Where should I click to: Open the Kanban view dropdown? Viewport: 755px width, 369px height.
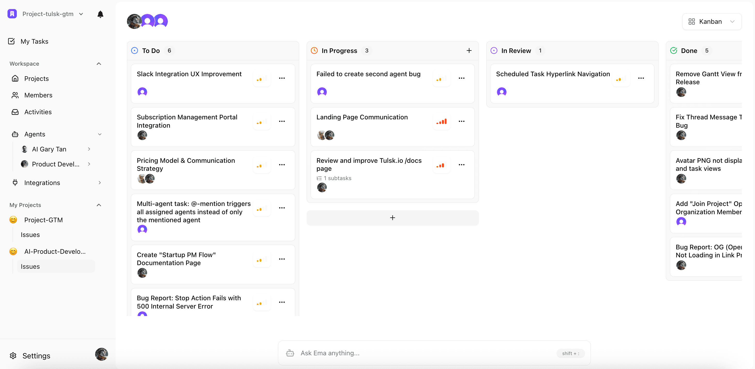(711, 22)
